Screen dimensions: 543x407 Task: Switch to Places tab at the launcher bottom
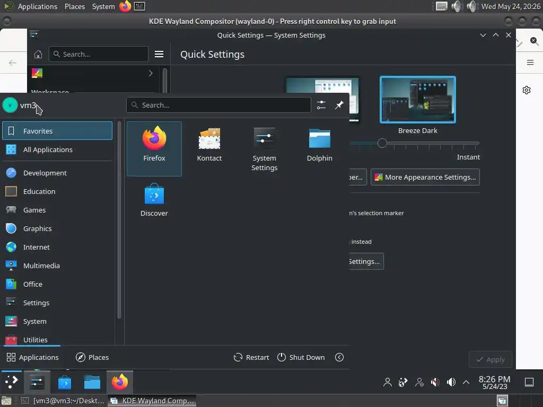click(x=92, y=357)
